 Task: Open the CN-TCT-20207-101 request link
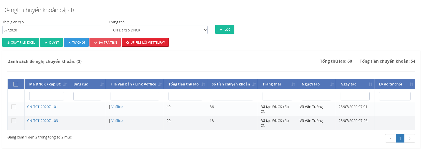pos(42,107)
